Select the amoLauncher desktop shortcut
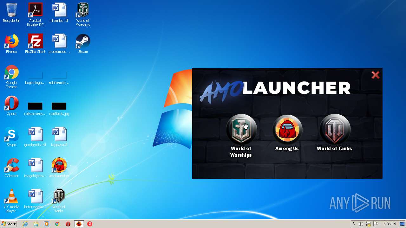This screenshot has width=406, height=228. (59, 168)
